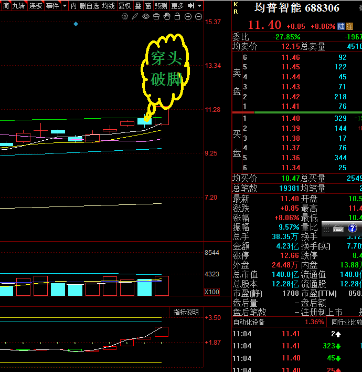Toggle the chart lock icon
Viewport: 362px width, 372px height.
click(x=177, y=16)
